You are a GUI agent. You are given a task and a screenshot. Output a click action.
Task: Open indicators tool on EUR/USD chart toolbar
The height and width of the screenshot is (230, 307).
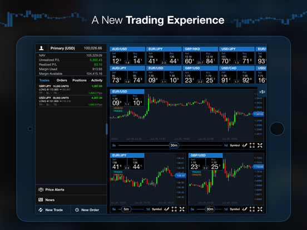click(245, 146)
